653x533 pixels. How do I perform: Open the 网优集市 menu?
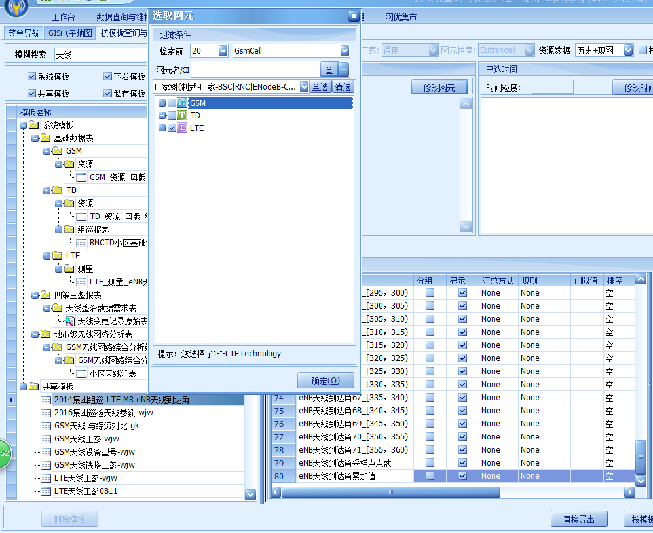point(401,17)
